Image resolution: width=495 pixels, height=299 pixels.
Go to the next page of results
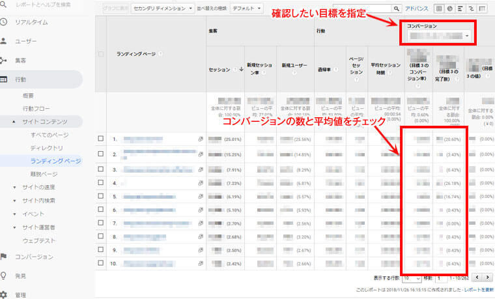coord(488,278)
